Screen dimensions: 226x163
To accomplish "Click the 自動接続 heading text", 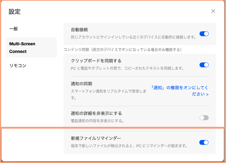I will coord(79,30).
